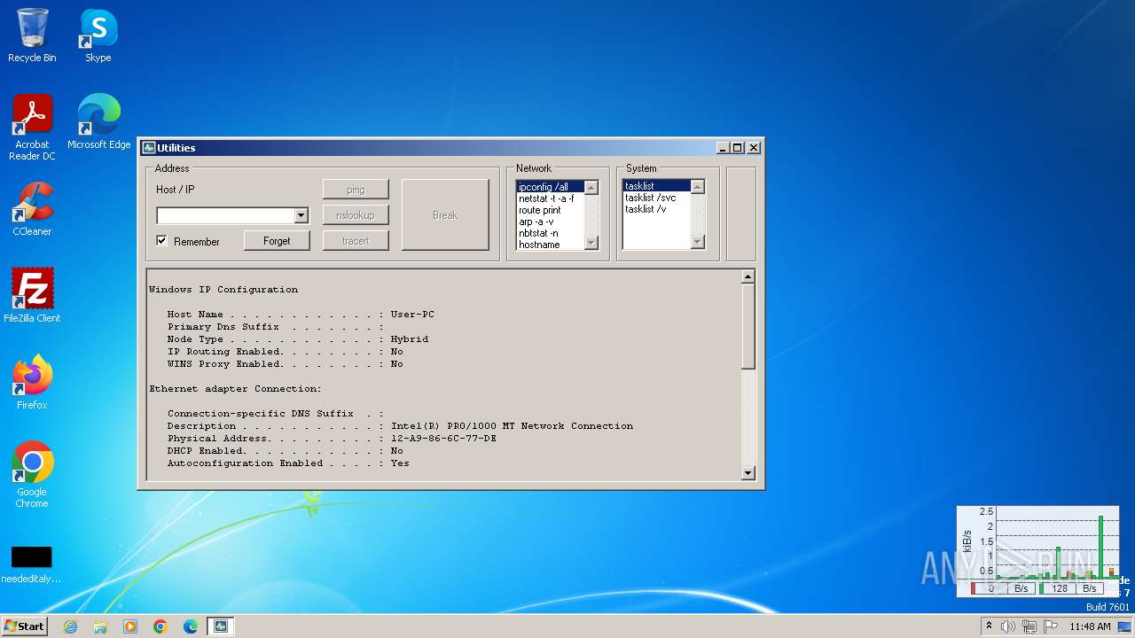Open Firefox desktop shortcut

pos(32,383)
